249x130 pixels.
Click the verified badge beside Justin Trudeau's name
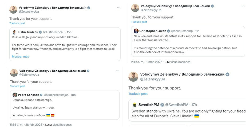(41, 32)
